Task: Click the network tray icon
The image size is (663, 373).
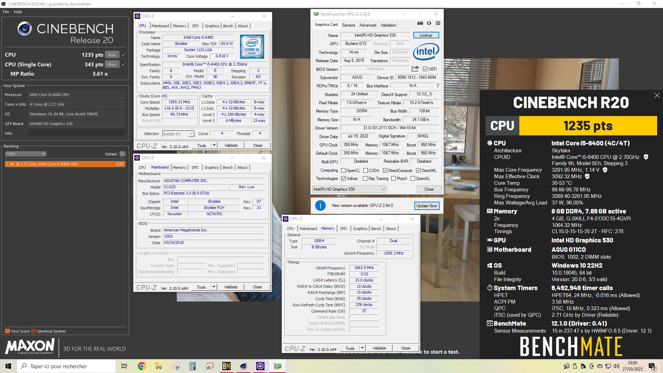Action: click(608, 366)
